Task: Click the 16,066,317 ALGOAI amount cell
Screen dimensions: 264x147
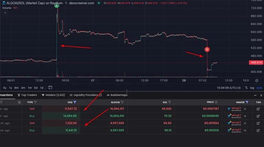Action: coord(117,109)
